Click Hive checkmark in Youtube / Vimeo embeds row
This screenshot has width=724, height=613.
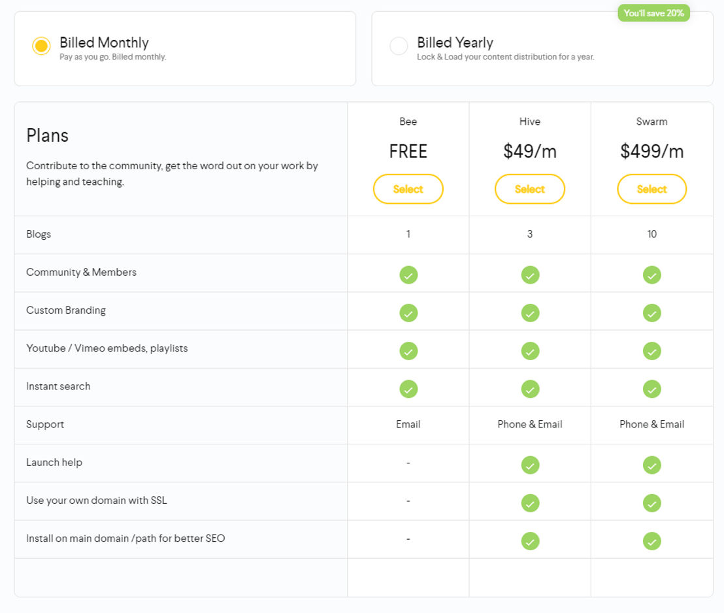click(x=530, y=351)
